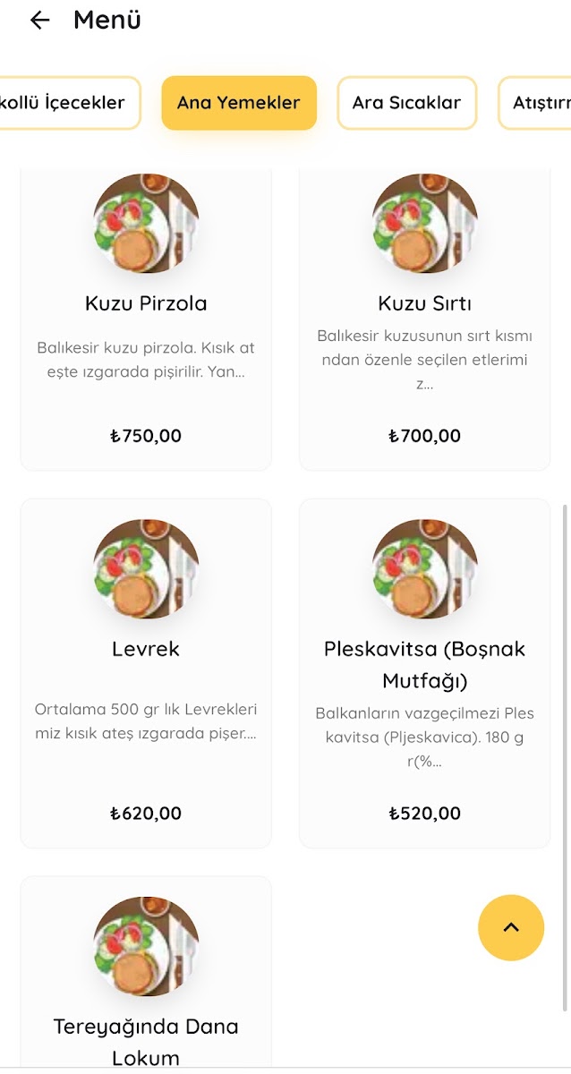Viewport: 571px width, 1074px height.
Task: Open the Kuzu Pirzola item title
Action: 146,303
